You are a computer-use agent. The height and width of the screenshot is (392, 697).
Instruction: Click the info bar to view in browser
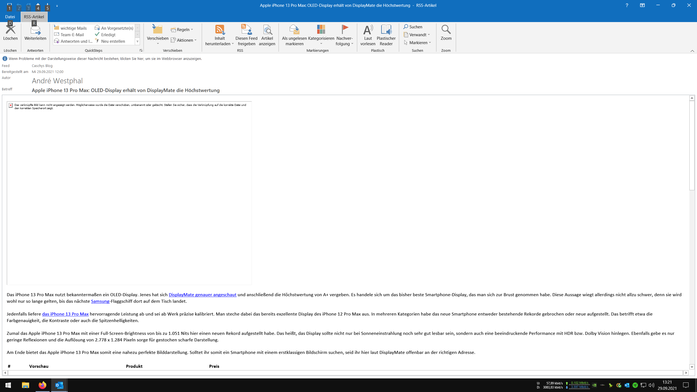pyautogui.click(x=105, y=59)
